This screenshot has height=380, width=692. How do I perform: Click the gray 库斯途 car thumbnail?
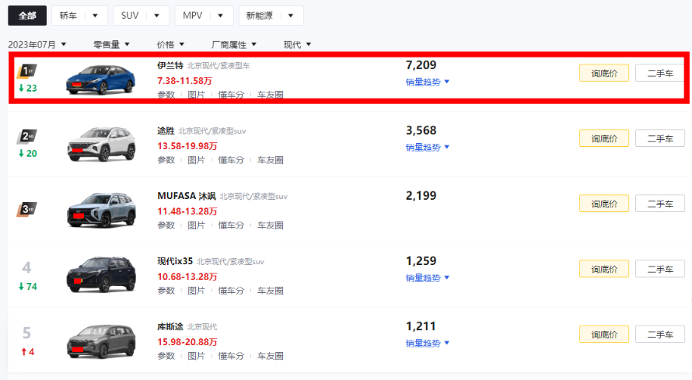101,341
